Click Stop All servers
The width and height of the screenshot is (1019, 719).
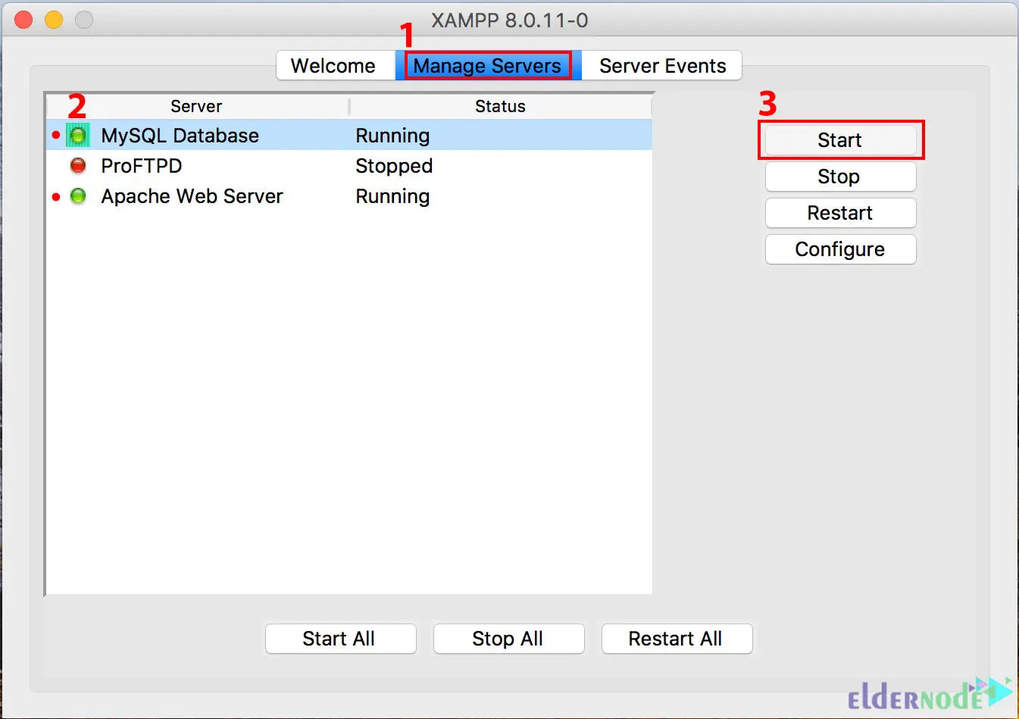pyautogui.click(x=508, y=639)
